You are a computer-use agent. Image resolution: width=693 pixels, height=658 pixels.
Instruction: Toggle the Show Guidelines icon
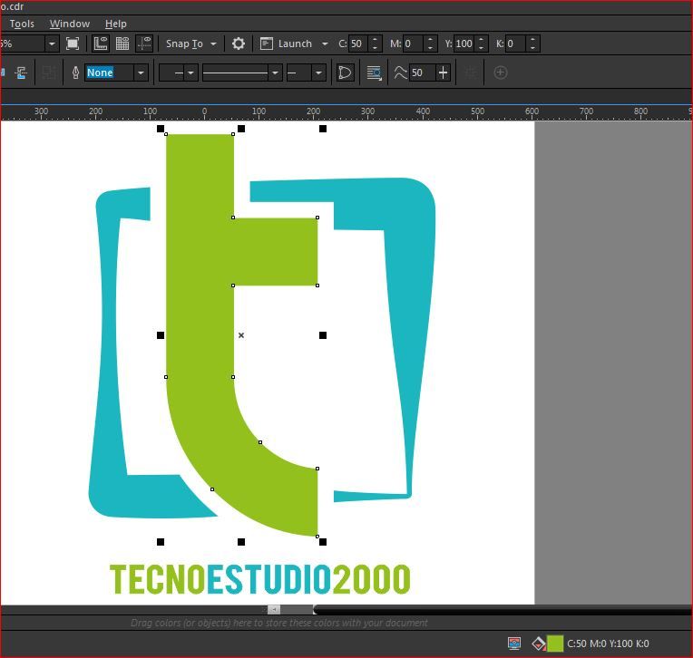pos(144,44)
